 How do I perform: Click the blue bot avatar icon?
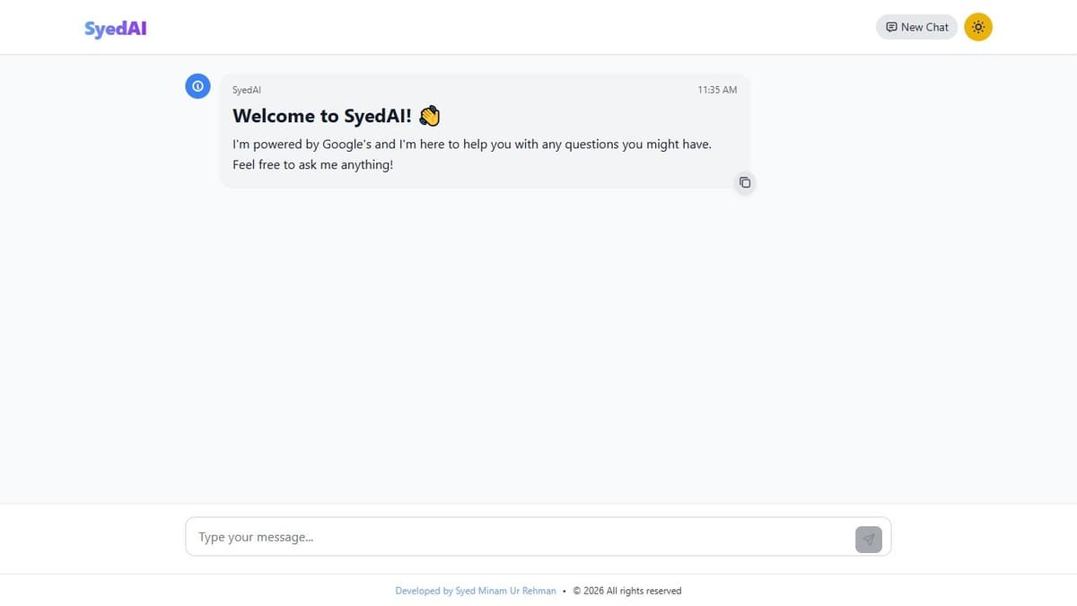tap(197, 86)
